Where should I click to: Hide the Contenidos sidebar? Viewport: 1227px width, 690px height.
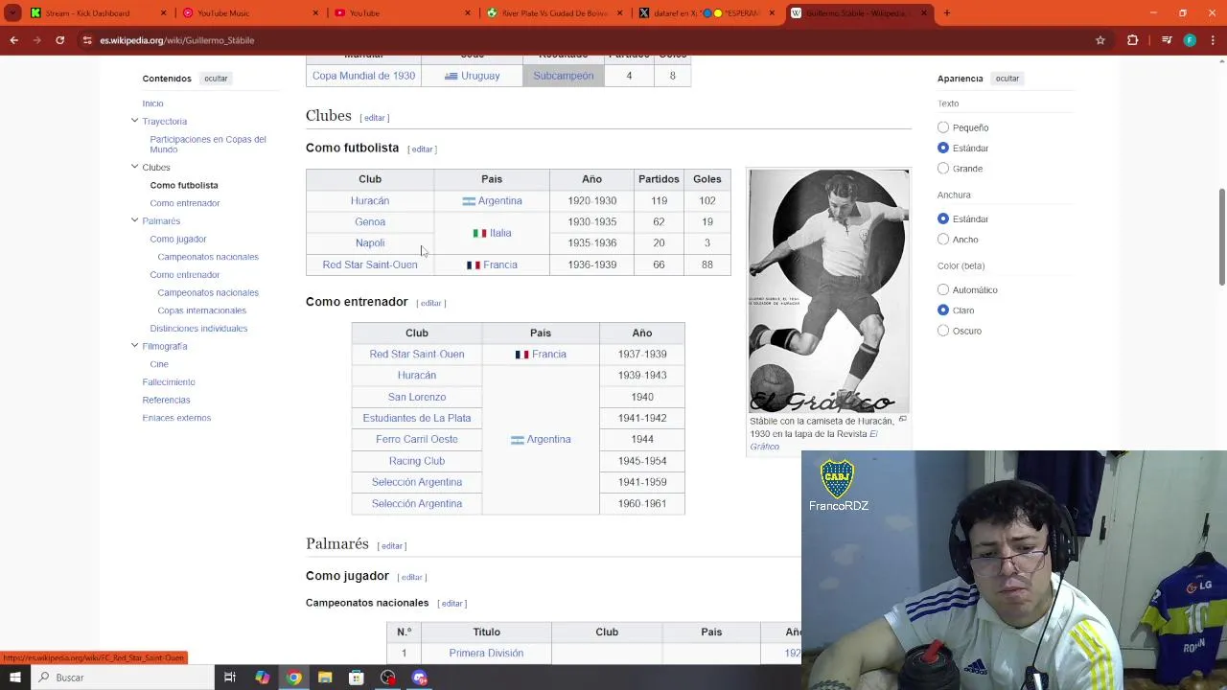point(216,79)
